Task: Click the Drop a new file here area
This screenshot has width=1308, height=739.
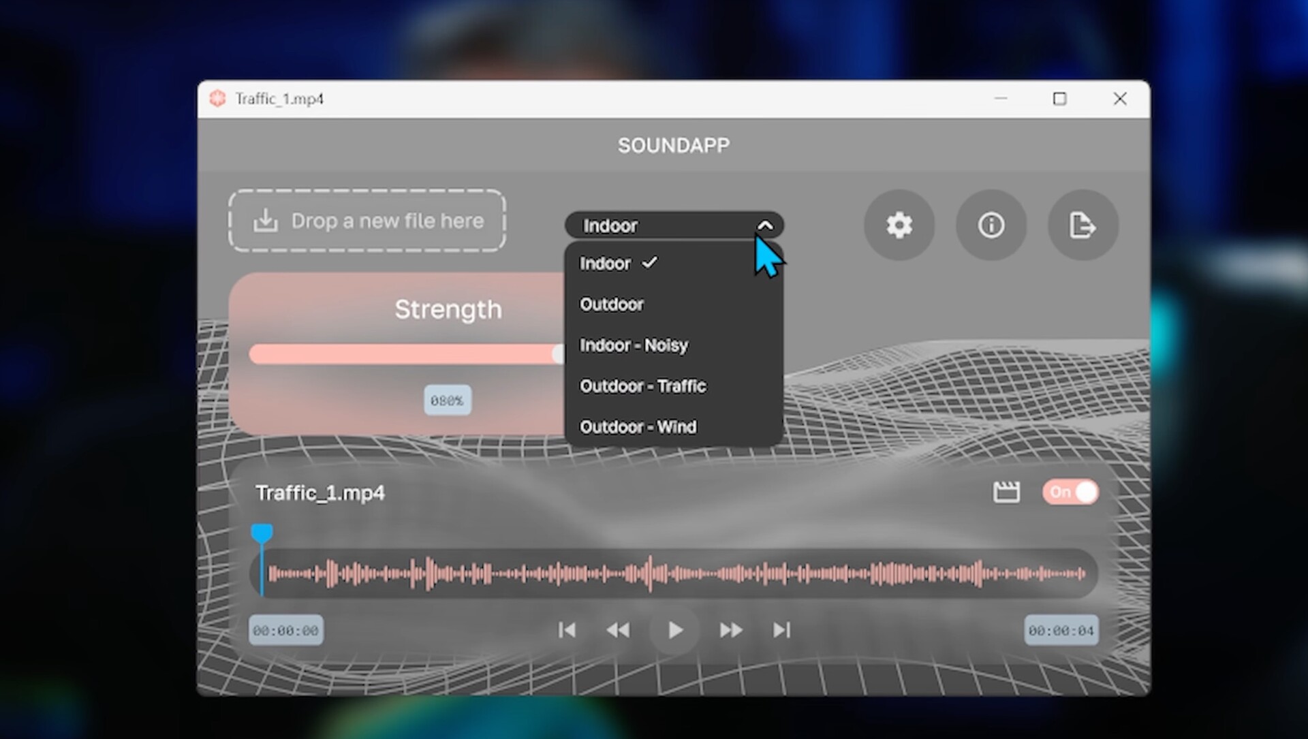Action: [x=367, y=221]
